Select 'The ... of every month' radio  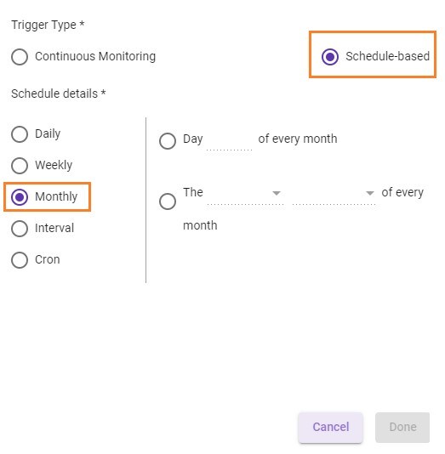(168, 201)
